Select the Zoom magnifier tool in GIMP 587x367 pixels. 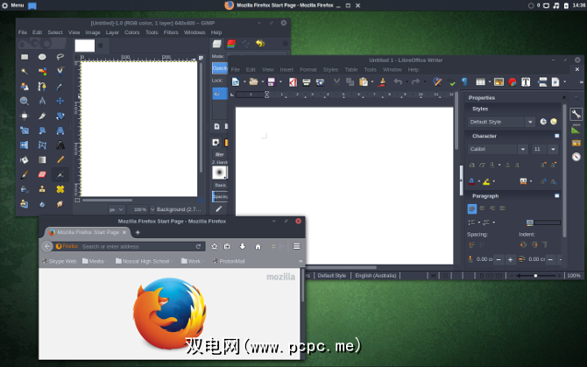pyautogui.click(x=24, y=101)
